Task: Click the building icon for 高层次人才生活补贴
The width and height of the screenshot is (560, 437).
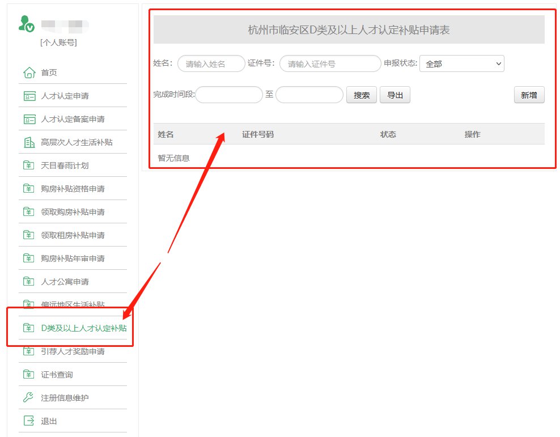Action: 29,142
